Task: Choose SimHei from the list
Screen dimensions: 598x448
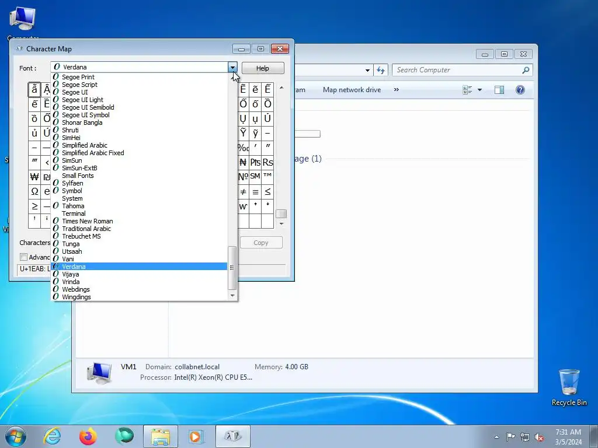Action: click(x=139, y=138)
